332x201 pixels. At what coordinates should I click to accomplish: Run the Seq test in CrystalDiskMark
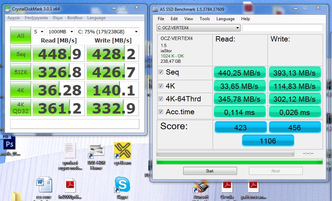[21, 54]
